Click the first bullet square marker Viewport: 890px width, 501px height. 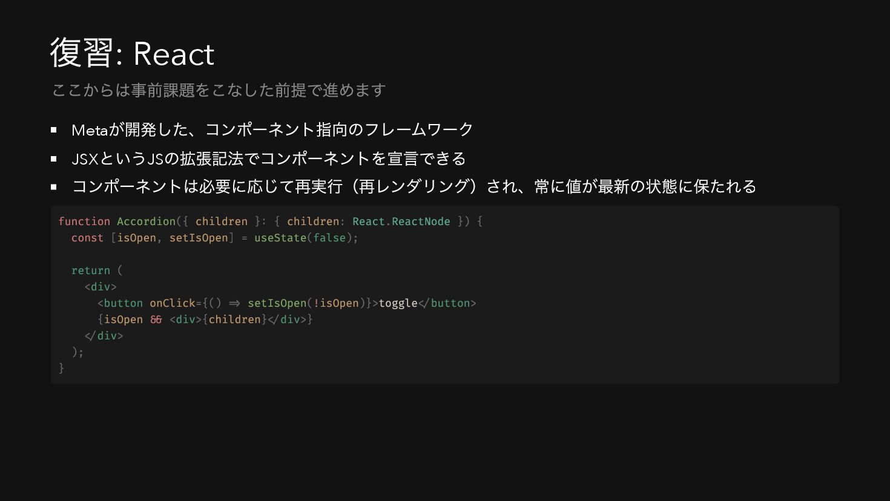pos(54,129)
